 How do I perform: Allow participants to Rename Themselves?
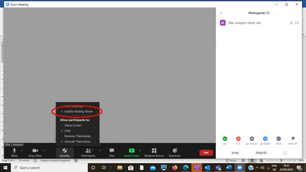click(x=78, y=136)
